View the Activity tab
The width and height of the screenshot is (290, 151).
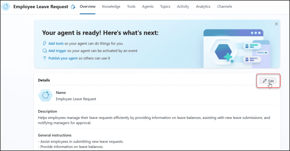click(x=183, y=6)
